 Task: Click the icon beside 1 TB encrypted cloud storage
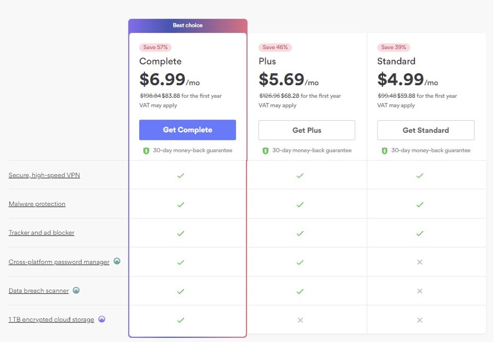(x=102, y=319)
